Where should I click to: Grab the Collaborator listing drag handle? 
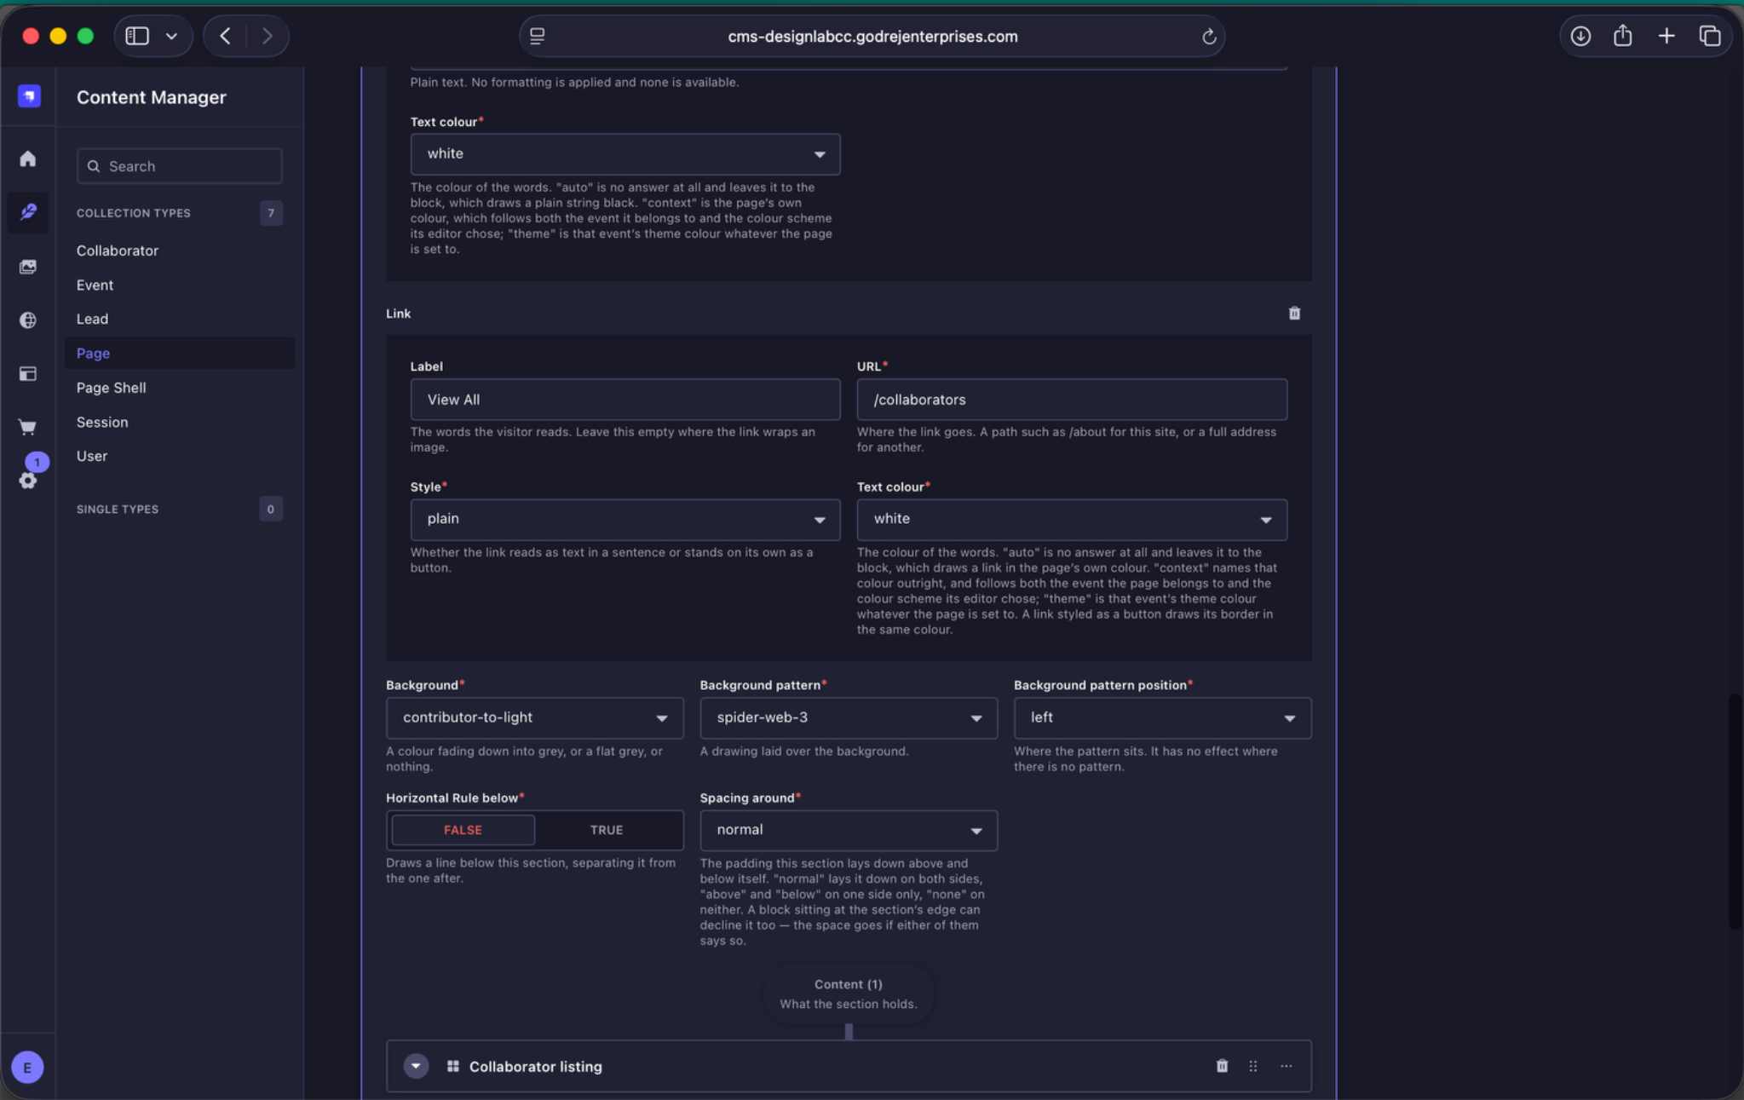click(1253, 1066)
